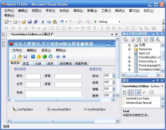Screen dimensions: 166x130
Task: Click the 列传 multiline text box
Action: (54, 94)
